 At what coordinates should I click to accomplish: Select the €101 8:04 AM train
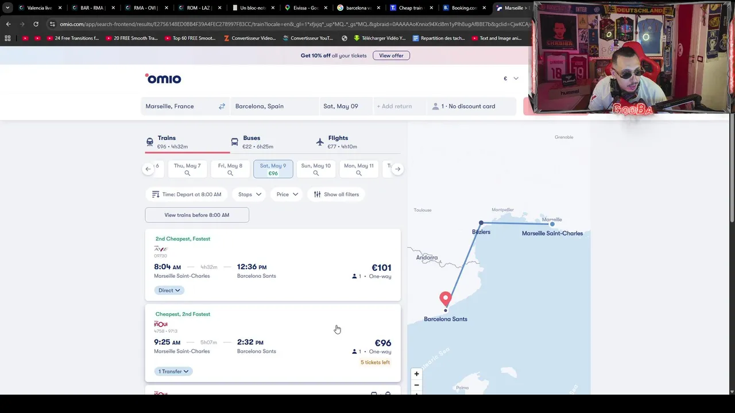click(273, 264)
